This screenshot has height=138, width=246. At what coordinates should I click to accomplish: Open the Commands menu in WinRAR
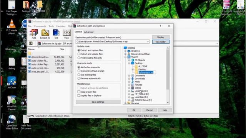tap(40, 26)
